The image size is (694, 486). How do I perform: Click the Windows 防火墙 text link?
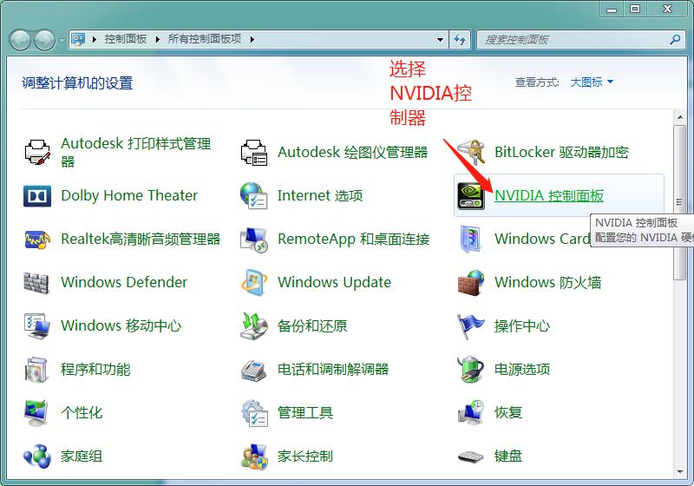[548, 282]
